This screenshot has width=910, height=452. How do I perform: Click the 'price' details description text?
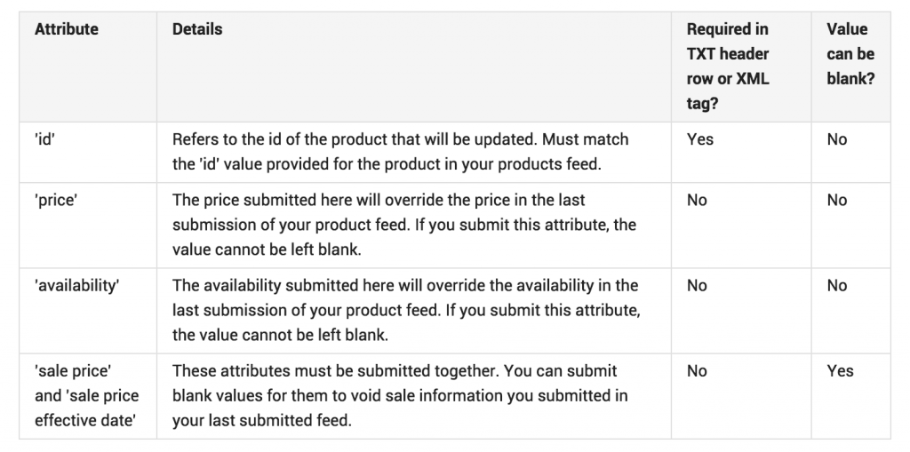click(404, 225)
